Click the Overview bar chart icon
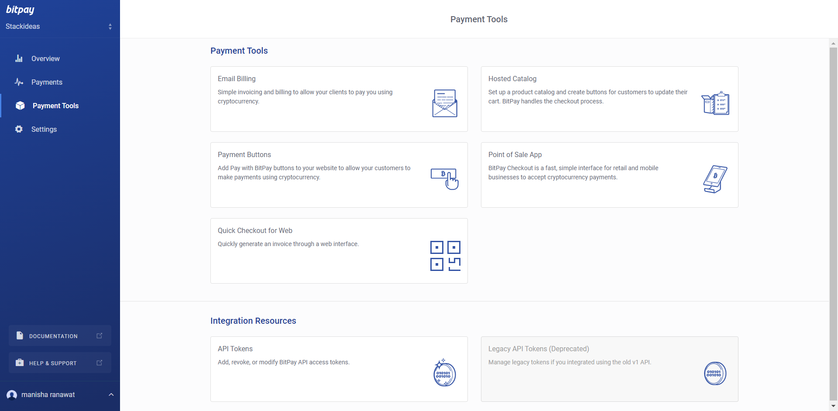The image size is (838, 411). [x=19, y=58]
